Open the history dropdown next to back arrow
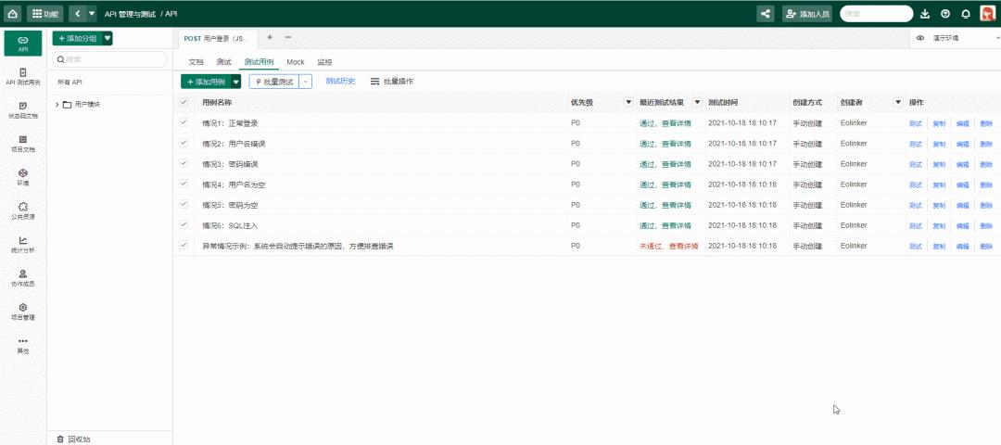Image resolution: width=1001 pixels, height=445 pixels. point(92,13)
